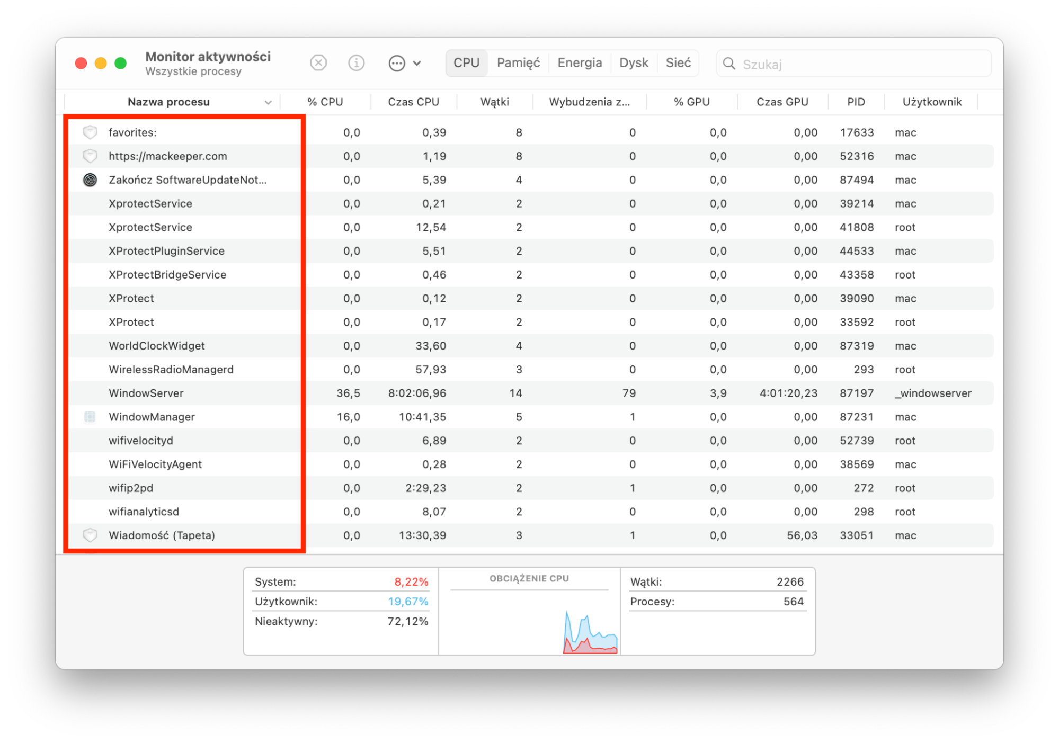Select the Dysk tab
Screen dimensions: 1059x743
pos(634,63)
